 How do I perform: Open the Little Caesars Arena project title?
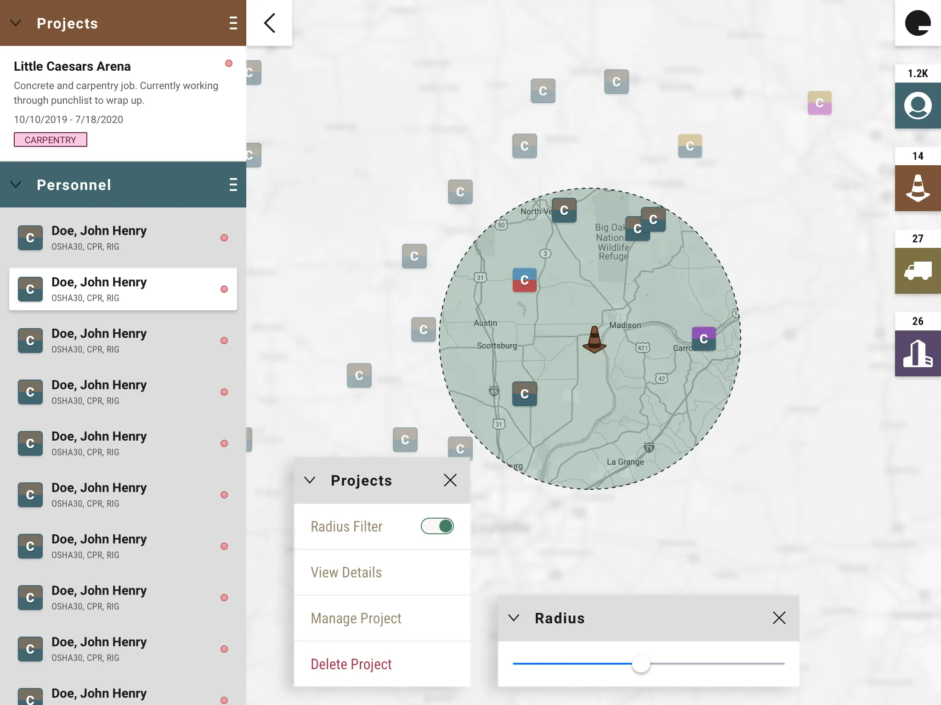coord(72,66)
